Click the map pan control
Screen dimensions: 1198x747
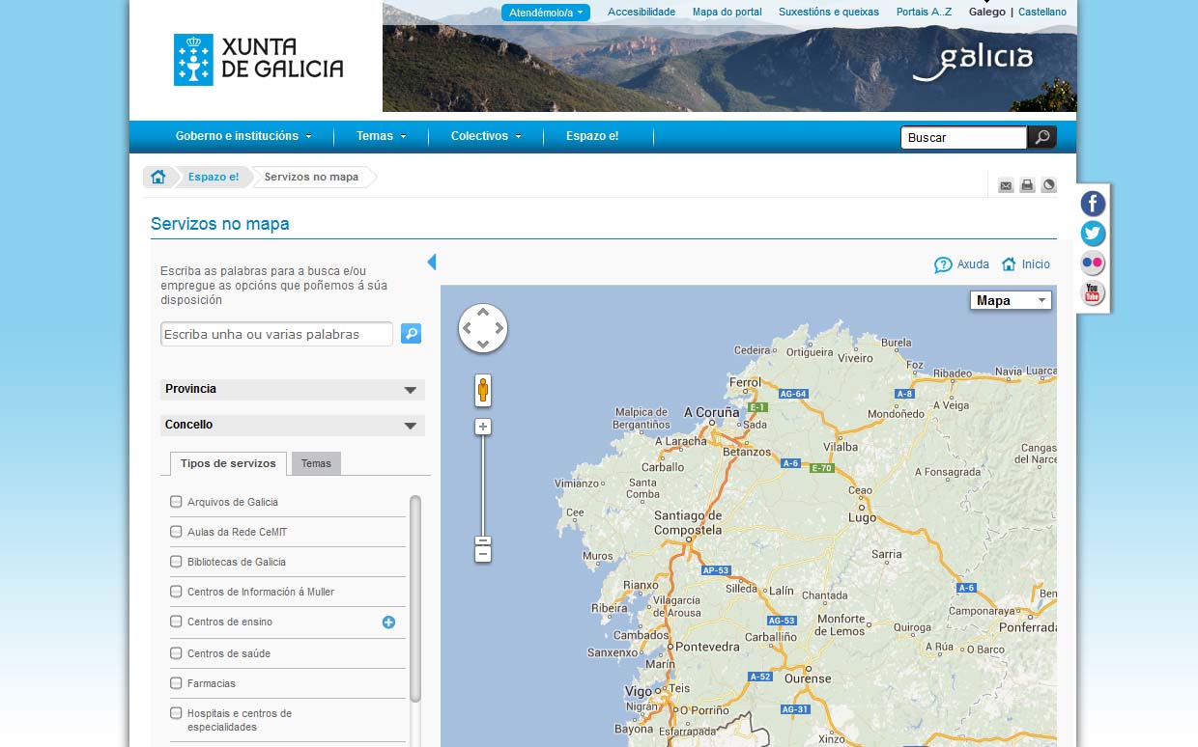[x=483, y=328]
